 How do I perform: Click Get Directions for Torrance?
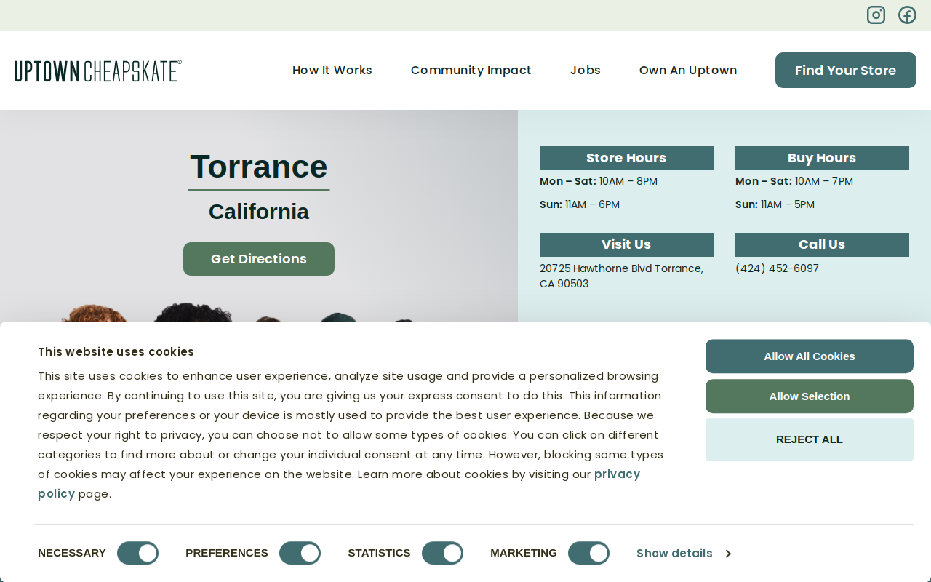click(259, 259)
